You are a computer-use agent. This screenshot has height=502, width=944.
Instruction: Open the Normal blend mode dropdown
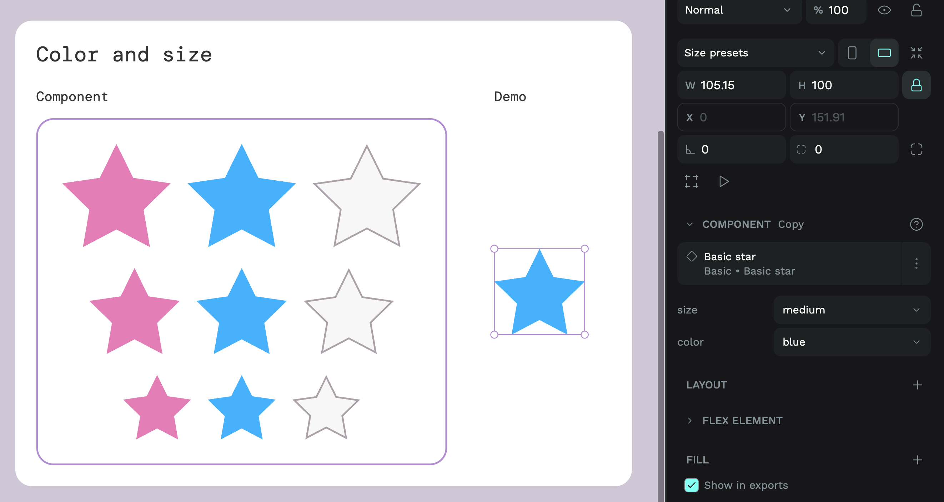coord(739,10)
